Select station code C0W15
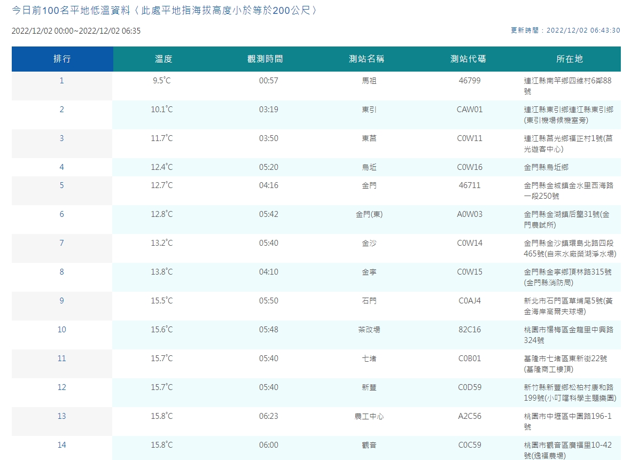Screen dimensions: 631x460 coord(470,271)
